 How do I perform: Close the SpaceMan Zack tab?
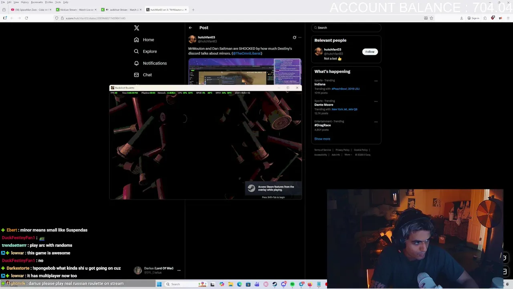pyautogui.click(x=50, y=10)
